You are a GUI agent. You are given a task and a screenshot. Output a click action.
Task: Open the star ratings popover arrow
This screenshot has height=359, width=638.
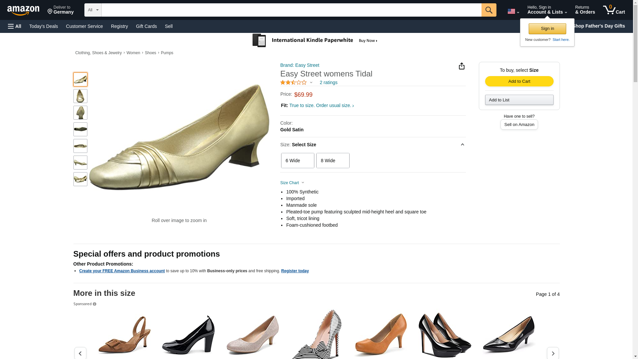pyautogui.click(x=311, y=82)
